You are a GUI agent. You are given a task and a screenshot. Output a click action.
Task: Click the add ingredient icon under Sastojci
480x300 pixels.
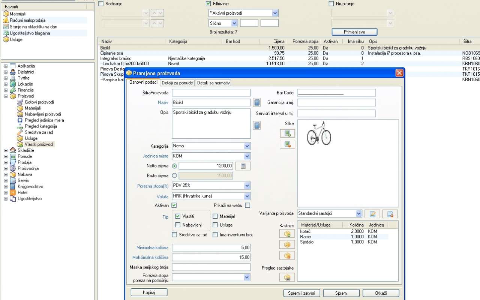[x=287, y=234]
